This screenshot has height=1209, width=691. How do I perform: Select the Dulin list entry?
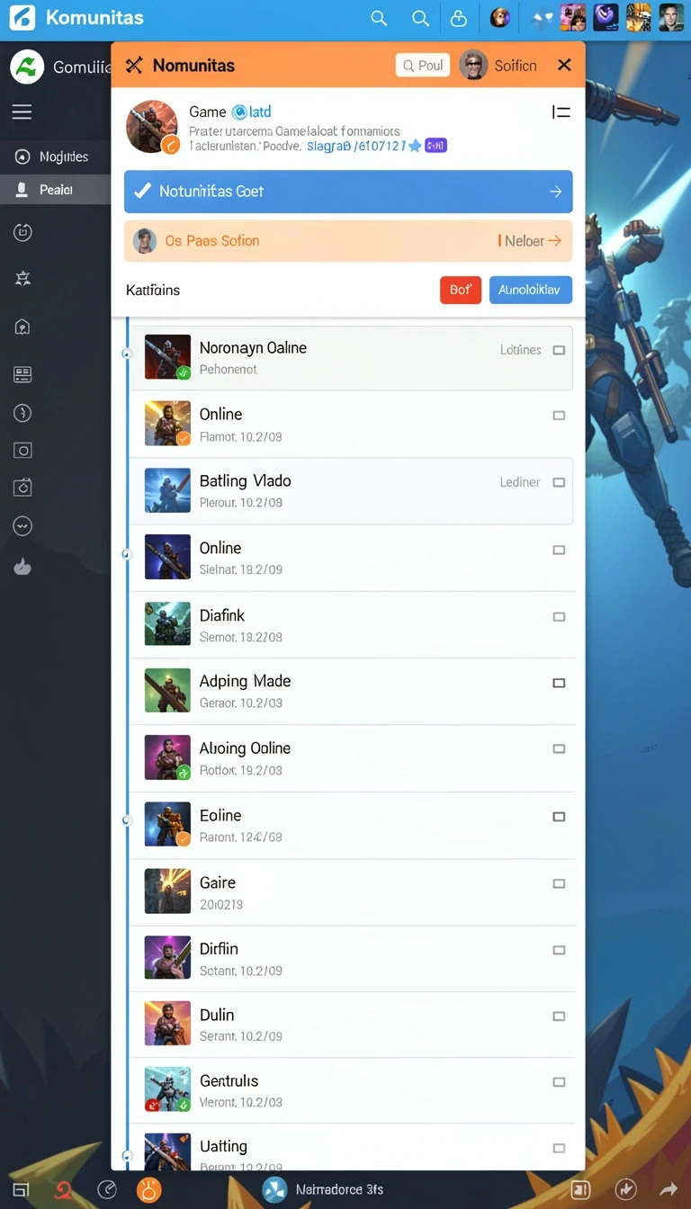click(x=352, y=1025)
